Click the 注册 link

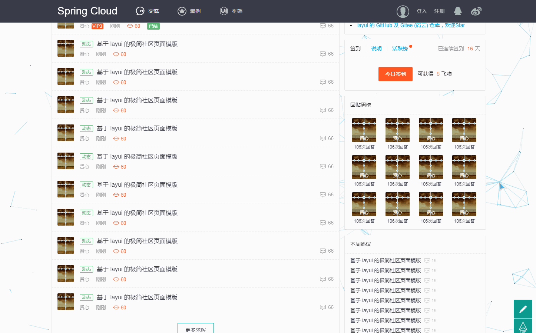tap(439, 11)
